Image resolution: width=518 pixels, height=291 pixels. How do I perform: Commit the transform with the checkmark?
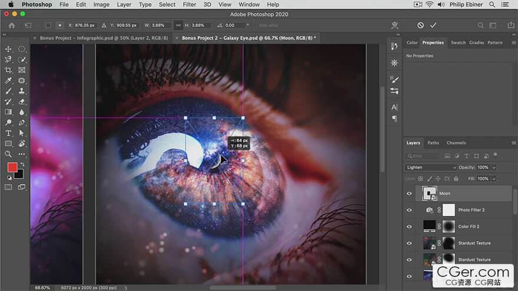coord(433,25)
